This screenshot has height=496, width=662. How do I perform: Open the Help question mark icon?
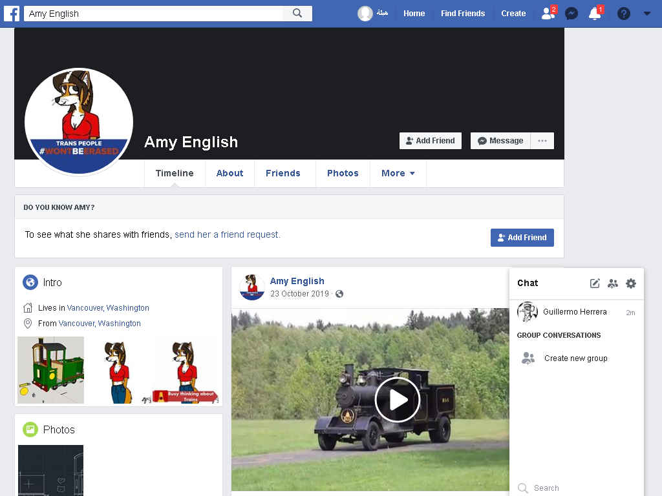[x=624, y=14]
